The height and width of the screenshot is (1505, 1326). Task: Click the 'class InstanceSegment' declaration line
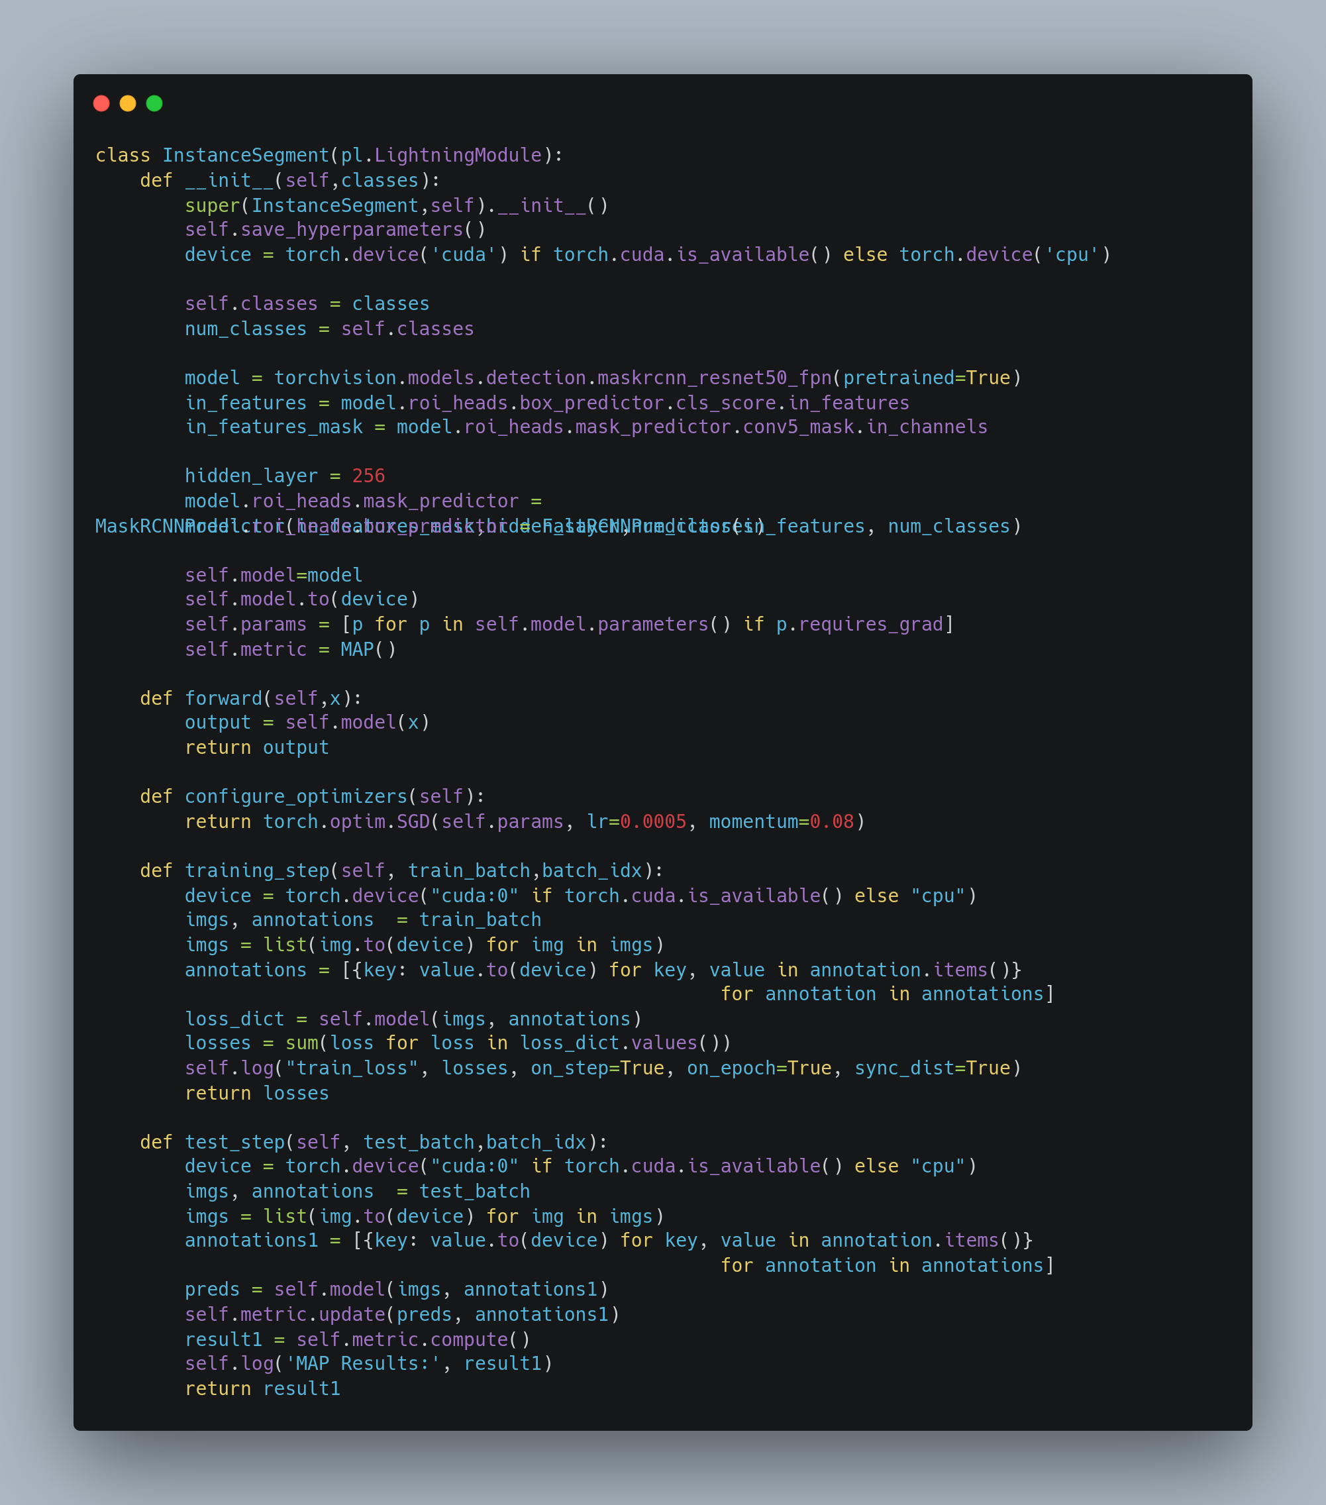tap(329, 156)
